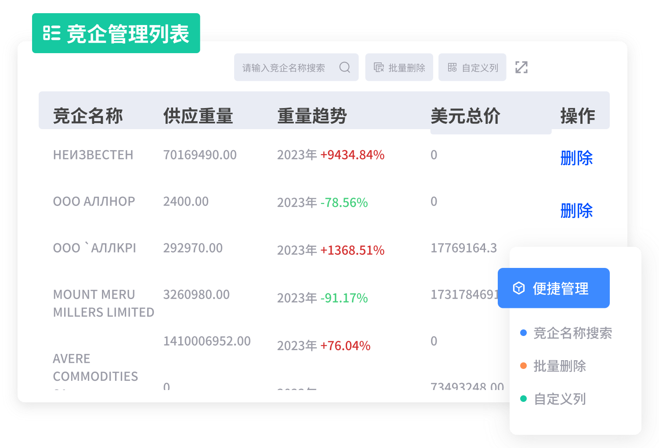Select 自定义列 in quick management list
659x448 pixels.
tap(560, 399)
